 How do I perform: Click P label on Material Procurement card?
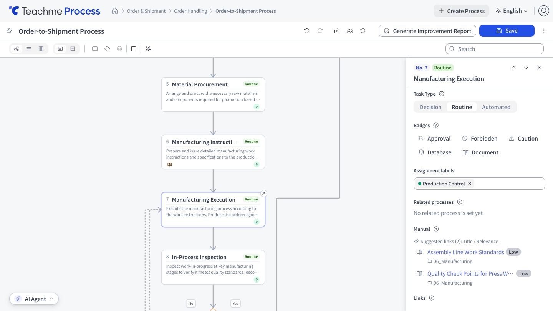[x=257, y=107]
